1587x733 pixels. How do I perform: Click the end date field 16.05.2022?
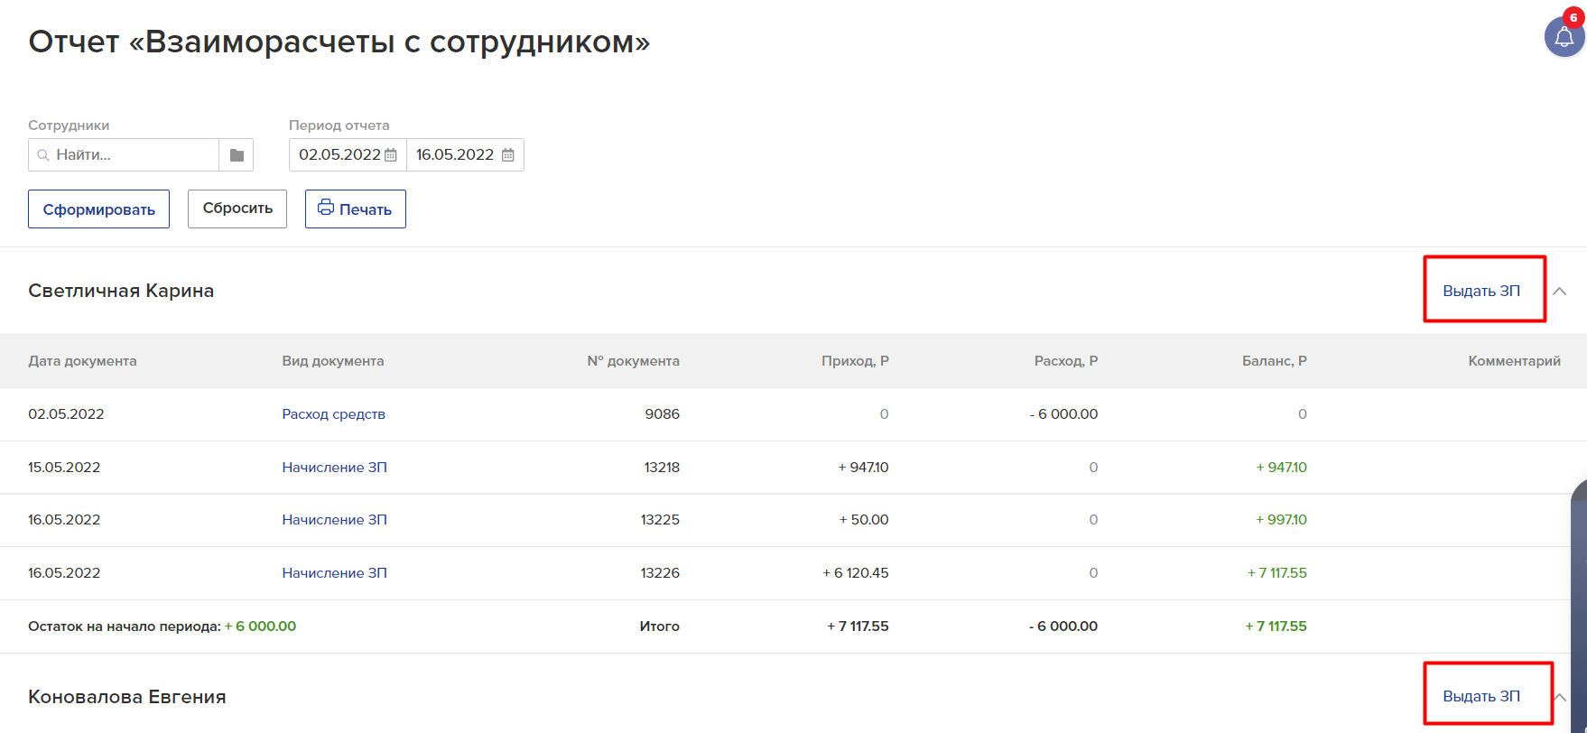click(454, 155)
